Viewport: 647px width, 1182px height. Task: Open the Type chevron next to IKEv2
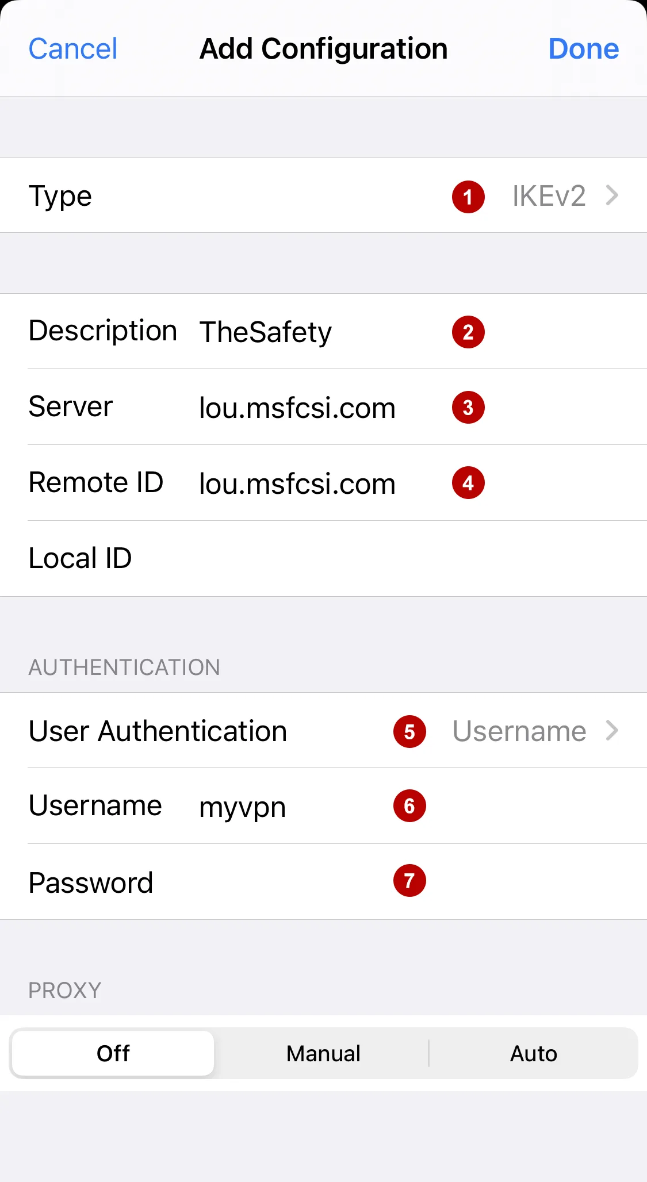612,195
